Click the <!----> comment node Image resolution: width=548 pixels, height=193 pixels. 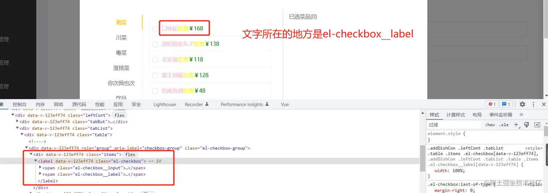coord(37,141)
